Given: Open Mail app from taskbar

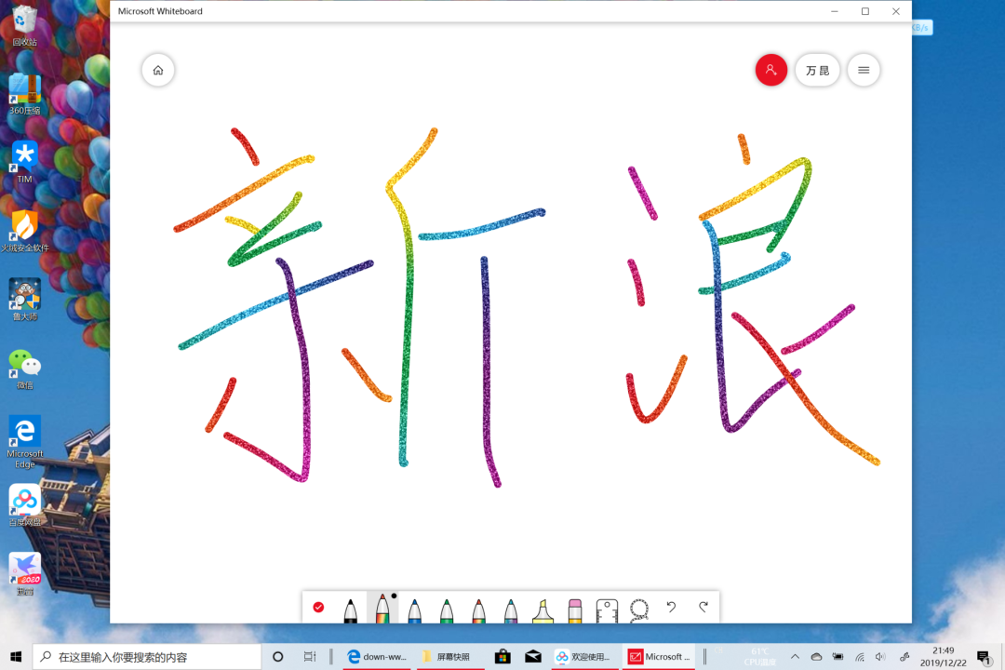Looking at the screenshot, I should [532, 657].
